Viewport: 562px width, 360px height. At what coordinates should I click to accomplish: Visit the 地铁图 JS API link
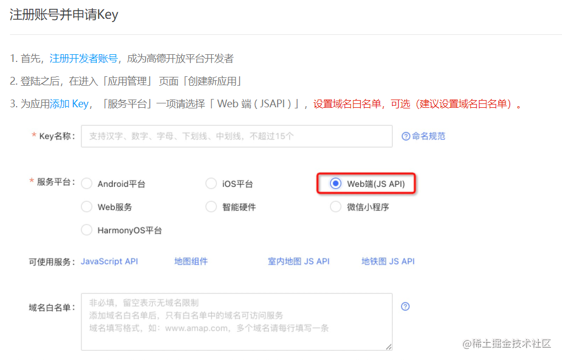tap(388, 262)
